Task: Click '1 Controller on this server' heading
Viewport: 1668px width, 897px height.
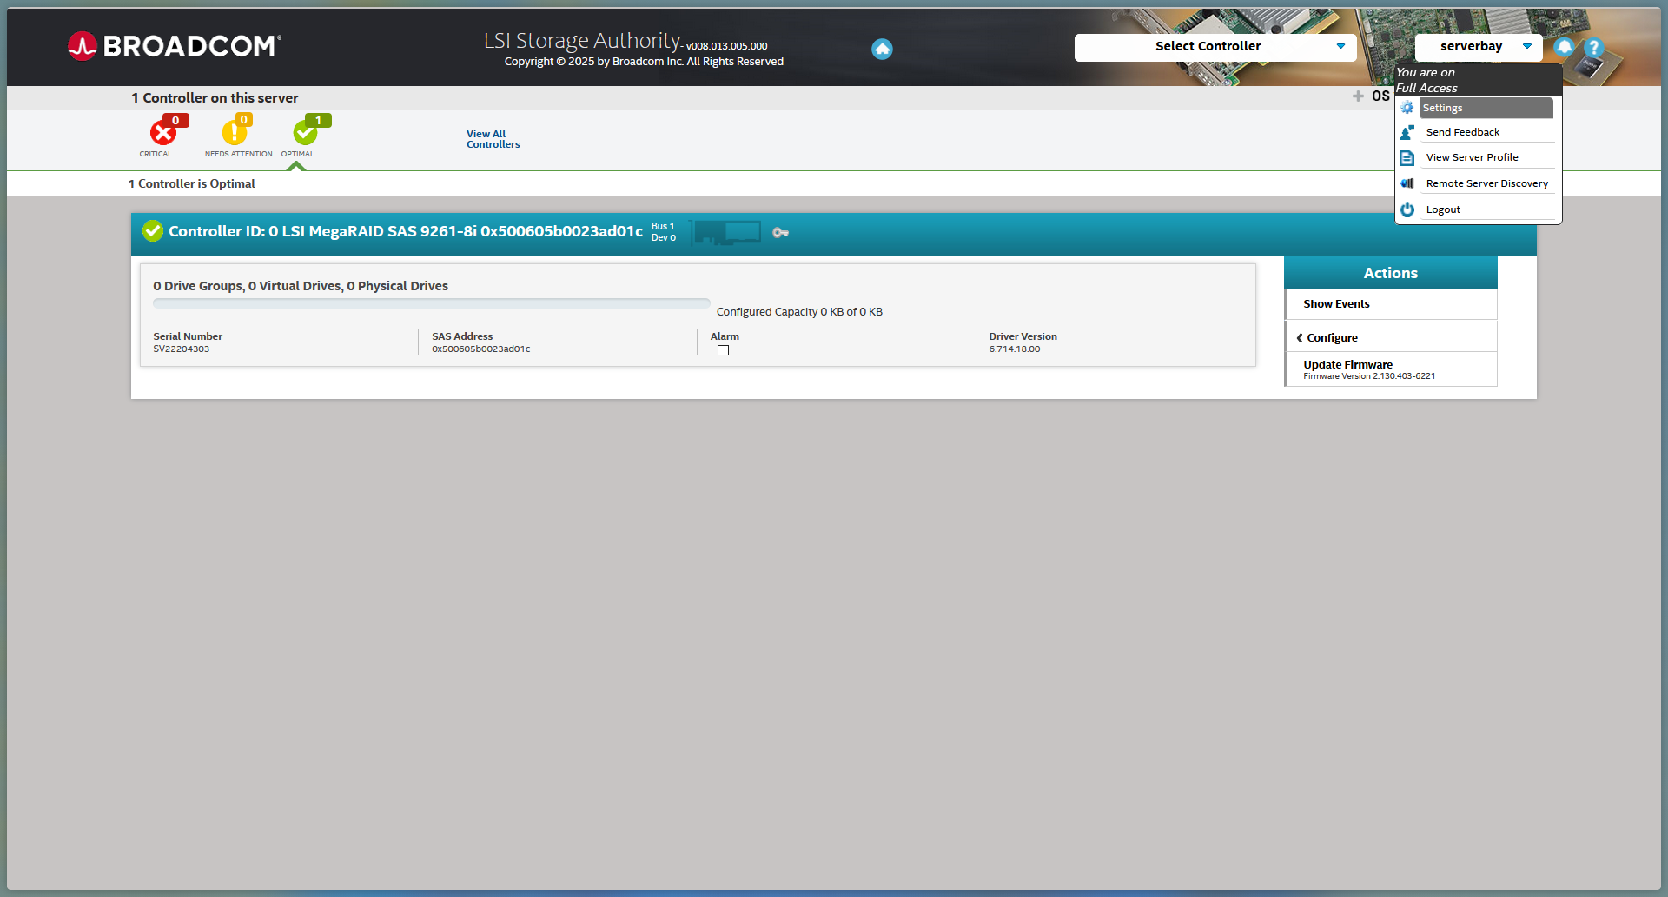Action: pos(215,98)
